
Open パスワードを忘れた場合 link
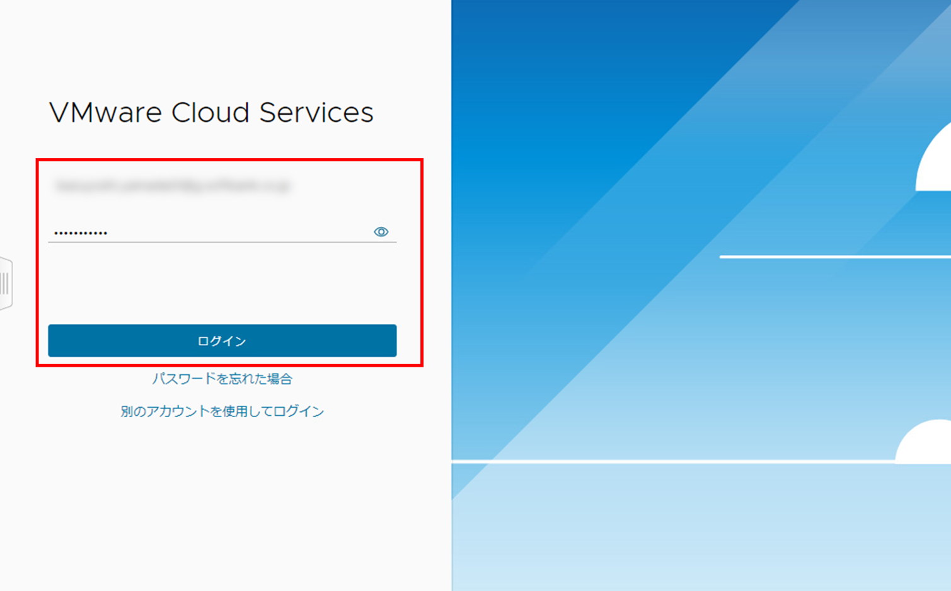(222, 379)
